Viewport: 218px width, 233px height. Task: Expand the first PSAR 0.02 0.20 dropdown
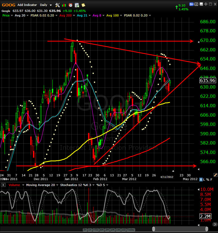[x=56, y=15]
